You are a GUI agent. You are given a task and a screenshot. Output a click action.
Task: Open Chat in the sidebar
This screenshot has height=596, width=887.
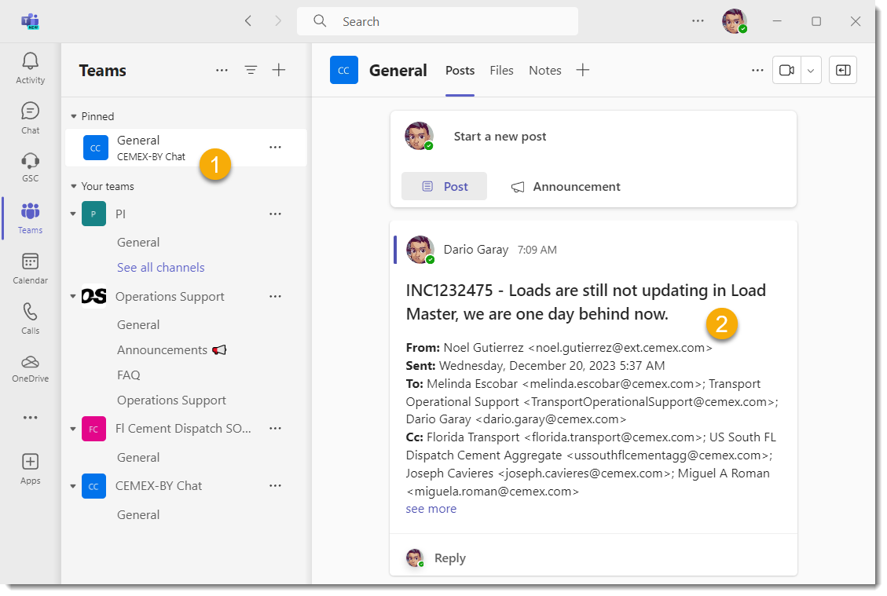coord(30,119)
